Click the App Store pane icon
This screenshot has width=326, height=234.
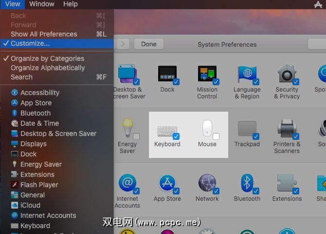167,183
